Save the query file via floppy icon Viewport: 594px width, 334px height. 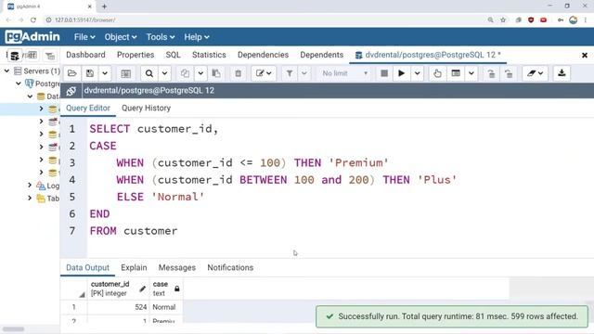(90, 73)
